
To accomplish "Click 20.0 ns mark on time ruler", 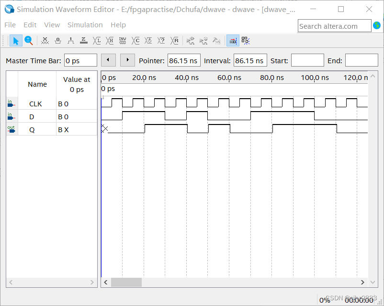I will pyautogui.click(x=144, y=78).
